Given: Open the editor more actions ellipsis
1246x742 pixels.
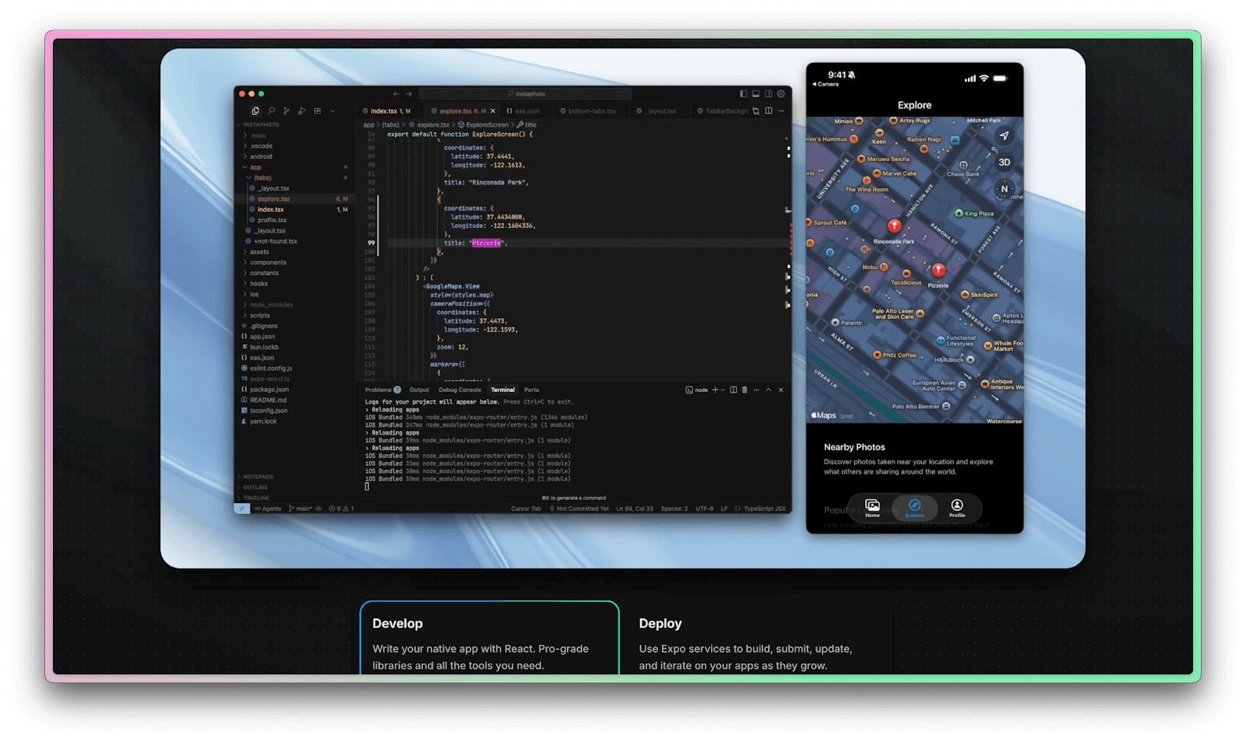Looking at the screenshot, I should coord(781,111).
